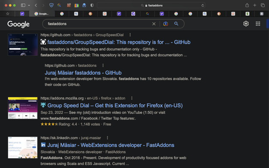This screenshot has height=168, width=269.
Task: Go back to the previous page
Action: (x=36, y=5)
